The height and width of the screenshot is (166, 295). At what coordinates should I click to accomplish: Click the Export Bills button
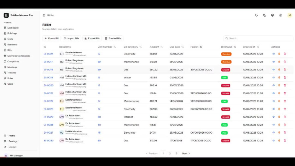[92, 38]
